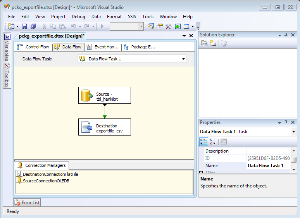300x218 pixels.
Task: Open the Variables side panel
Action: coord(7,48)
